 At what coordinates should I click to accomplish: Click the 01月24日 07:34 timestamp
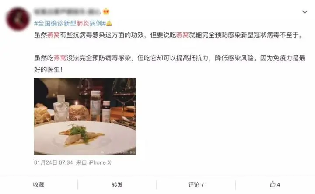tap(53, 162)
